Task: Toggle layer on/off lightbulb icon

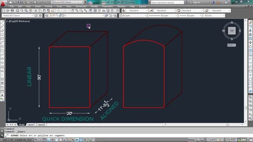Action: [51, 15]
